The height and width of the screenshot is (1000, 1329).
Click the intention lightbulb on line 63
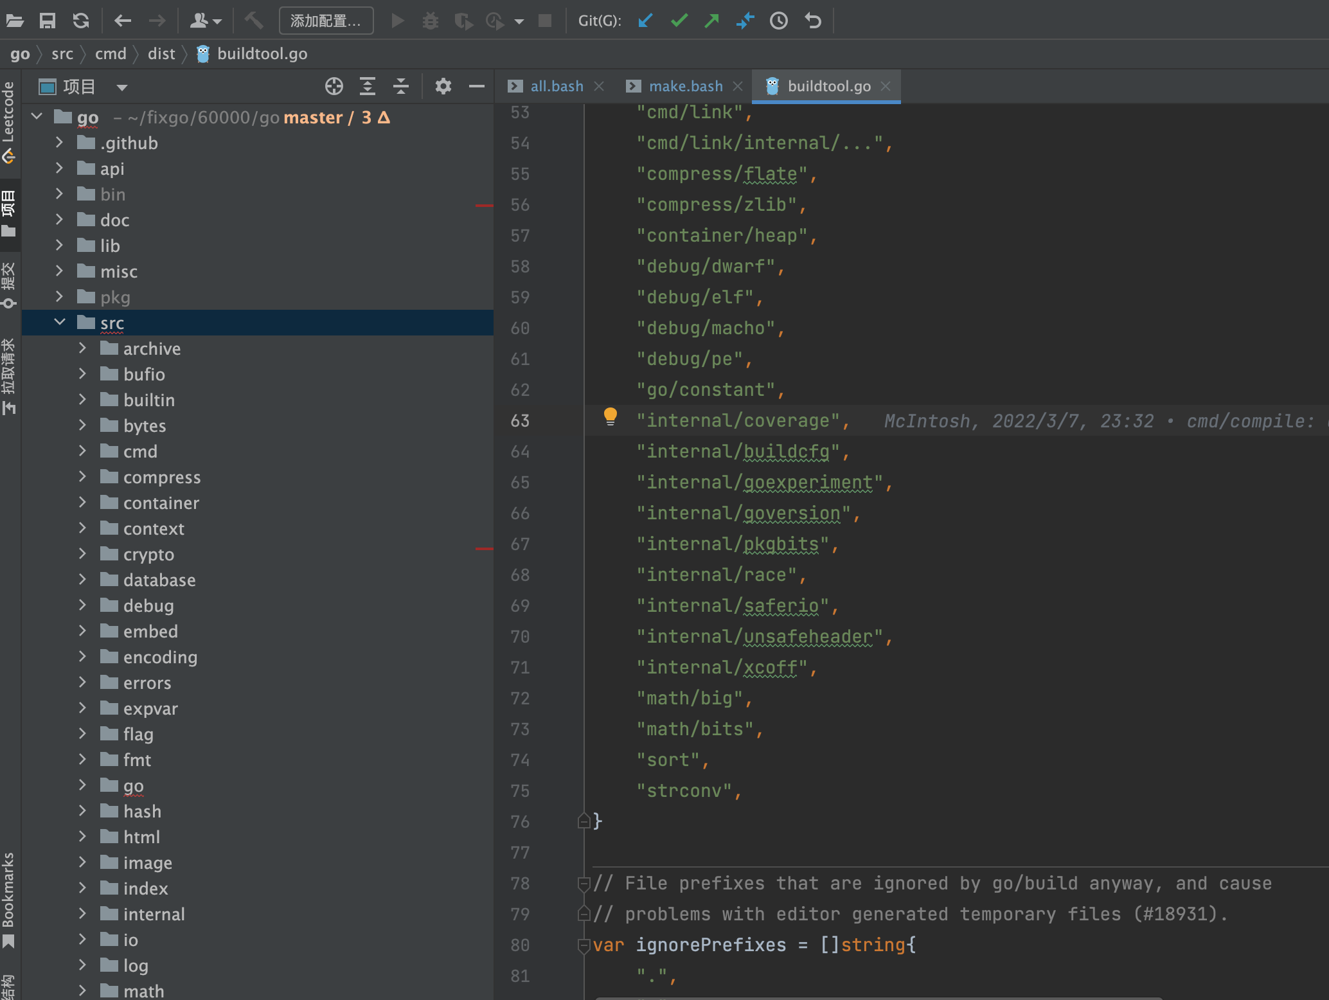point(610,416)
